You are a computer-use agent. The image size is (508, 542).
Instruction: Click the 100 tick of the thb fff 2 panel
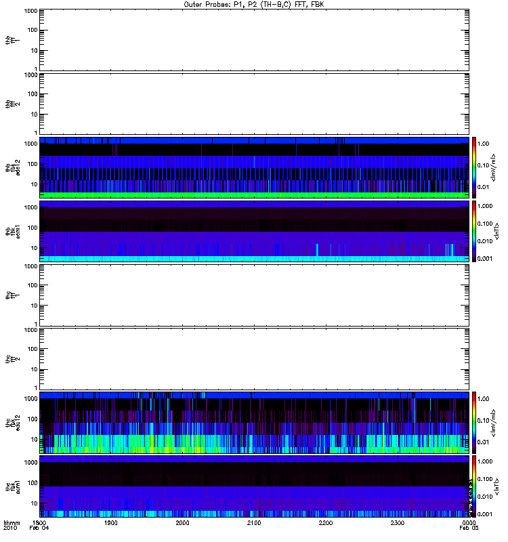[33, 94]
